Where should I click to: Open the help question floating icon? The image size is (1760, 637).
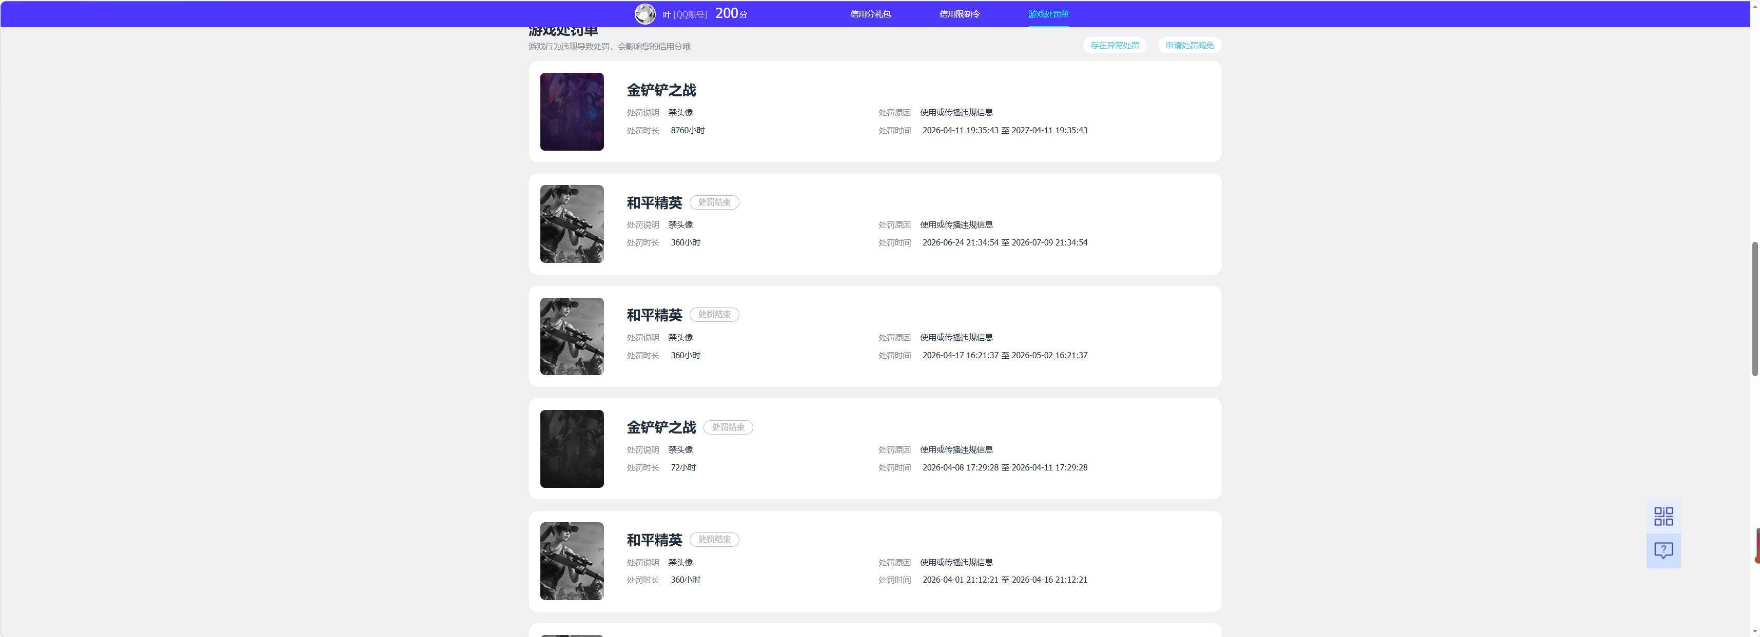click(1663, 550)
